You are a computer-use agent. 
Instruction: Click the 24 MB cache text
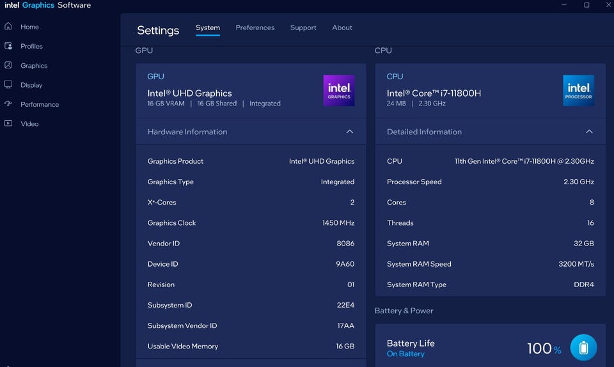[397, 104]
